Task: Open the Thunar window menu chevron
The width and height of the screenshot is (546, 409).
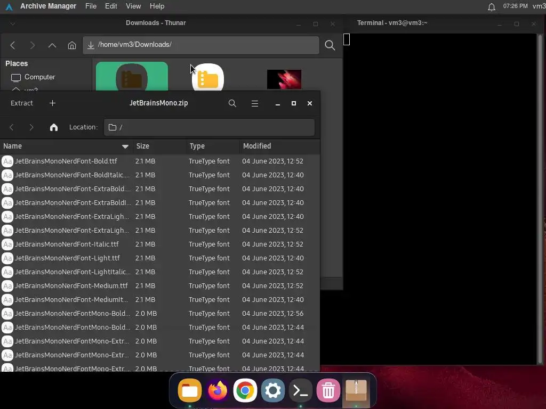Action: pos(13,23)
